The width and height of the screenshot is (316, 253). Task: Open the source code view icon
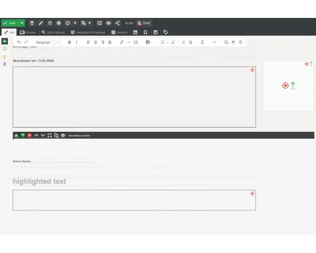click(x=214, y=42)
